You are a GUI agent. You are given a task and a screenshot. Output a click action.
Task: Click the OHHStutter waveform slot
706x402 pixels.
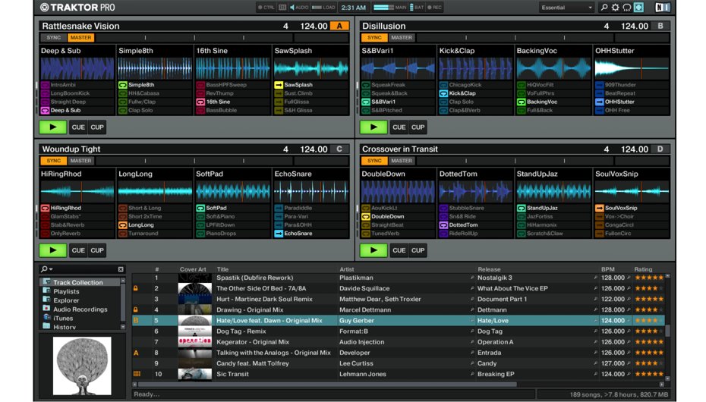tap(632, 69)
